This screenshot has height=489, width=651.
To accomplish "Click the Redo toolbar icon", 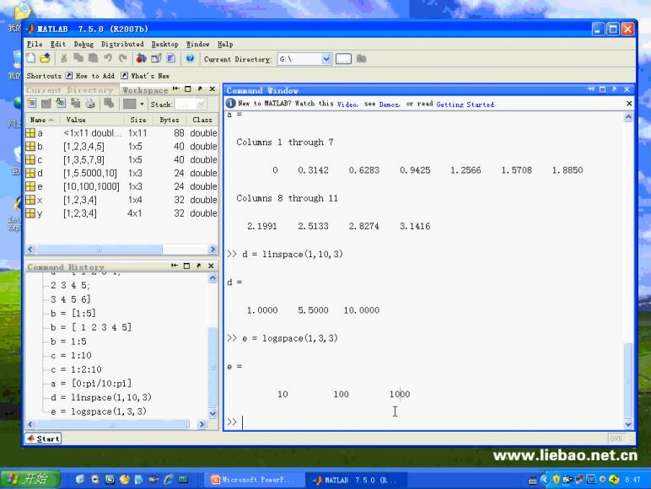I will pyautogui.click(x=122, y=58).
